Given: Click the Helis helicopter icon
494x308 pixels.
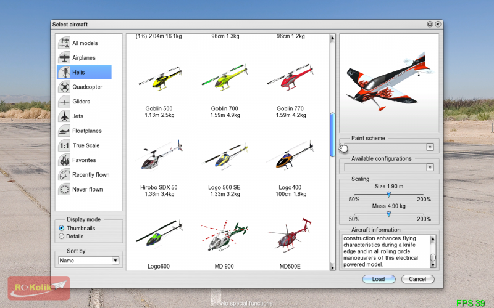Looking at the screenshot, I should [x=64, y=72].
